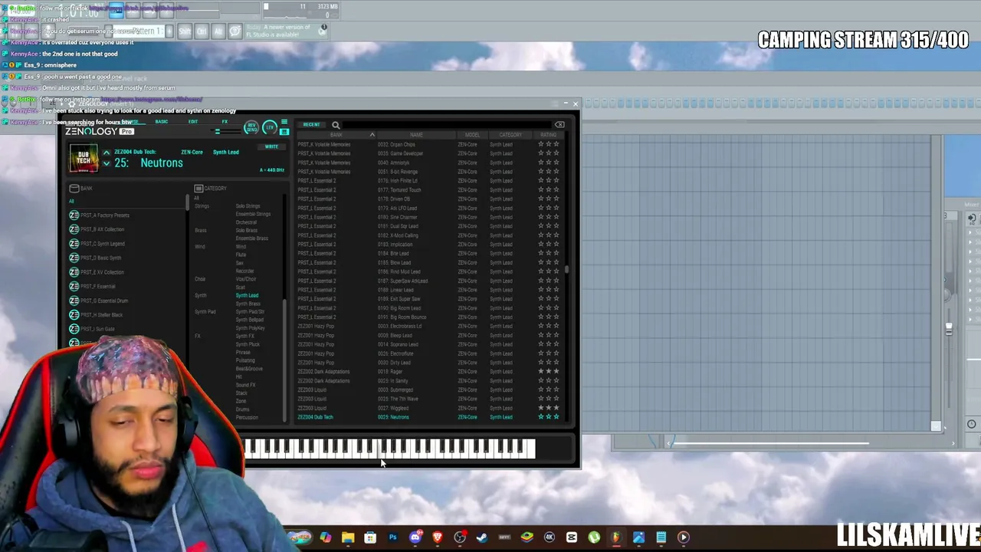Click the ZEN icon beside PRST_B AX Collection
Image resolution: width=981 pixels, height=552 pixels.
coord(74,229)
